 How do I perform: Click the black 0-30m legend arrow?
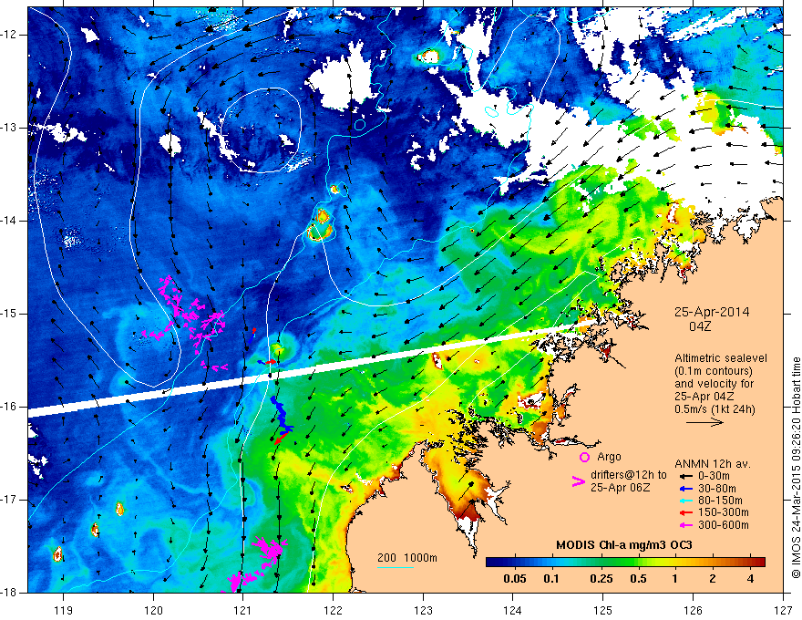pos(685,476)
